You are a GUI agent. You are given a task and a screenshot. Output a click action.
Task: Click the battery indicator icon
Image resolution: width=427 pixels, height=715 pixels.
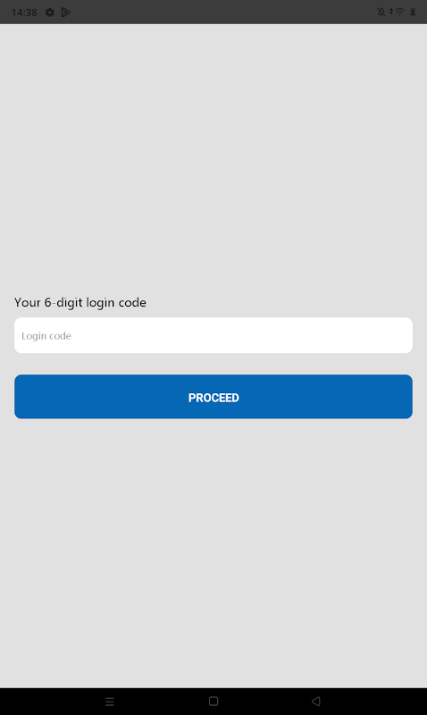pos(413,12)
